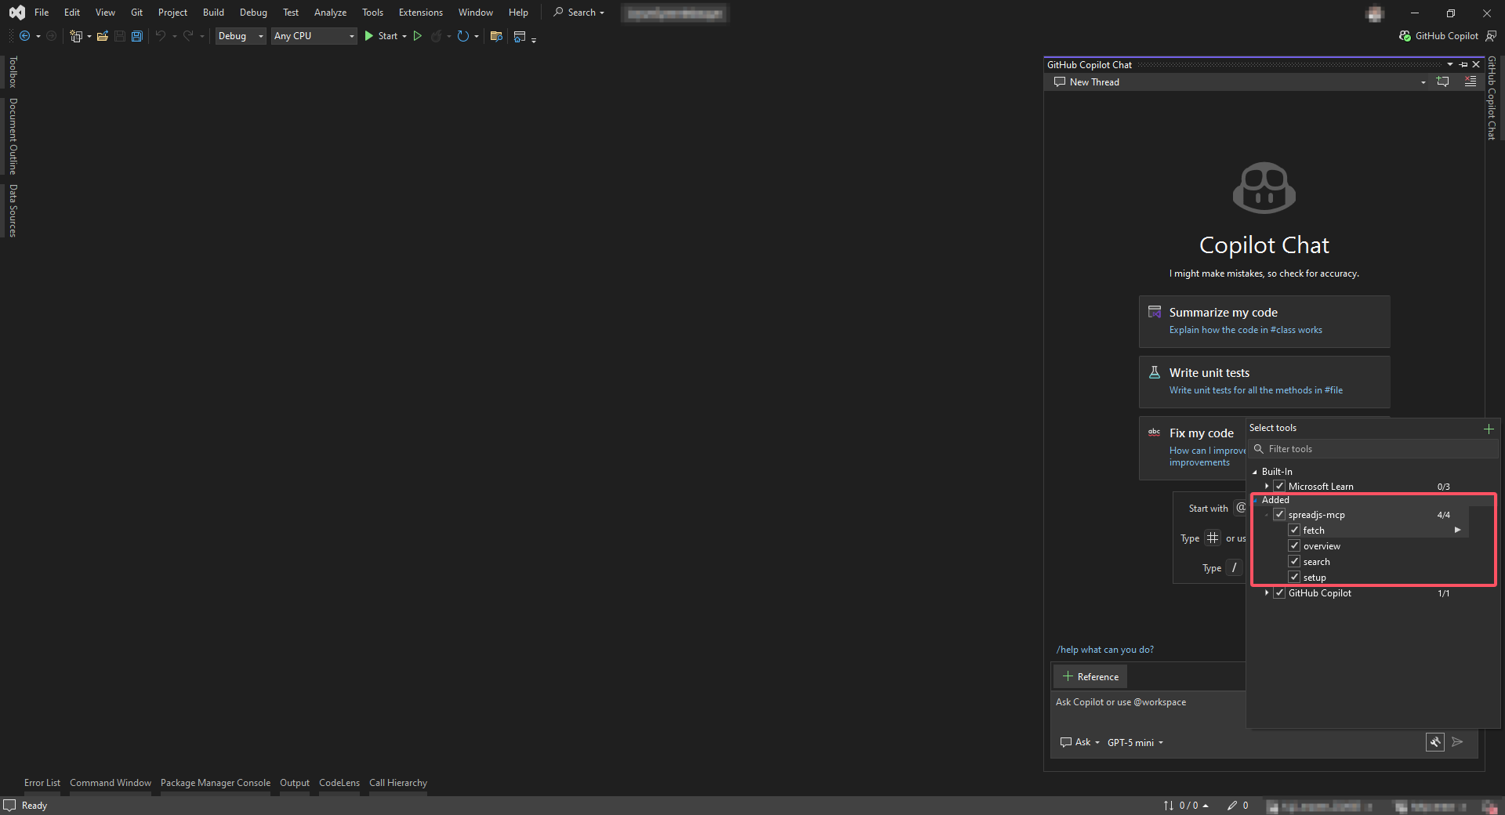The image size is (1505, 815).
Task: Open the Call Hierarchy tab
Action: click(x=398, y=783)
